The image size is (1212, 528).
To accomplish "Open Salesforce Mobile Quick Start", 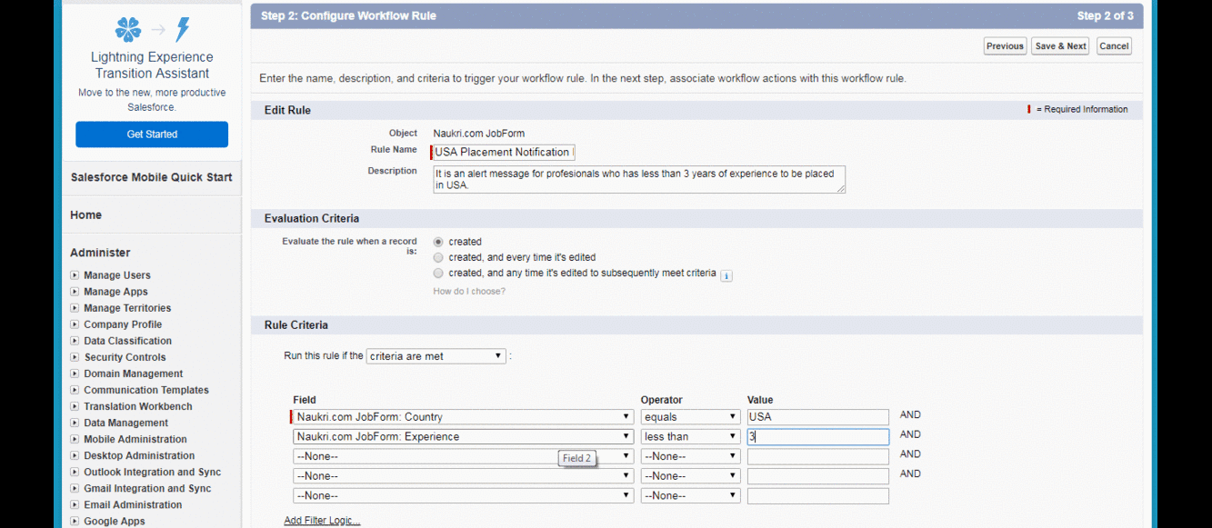I will coord(151,177).
